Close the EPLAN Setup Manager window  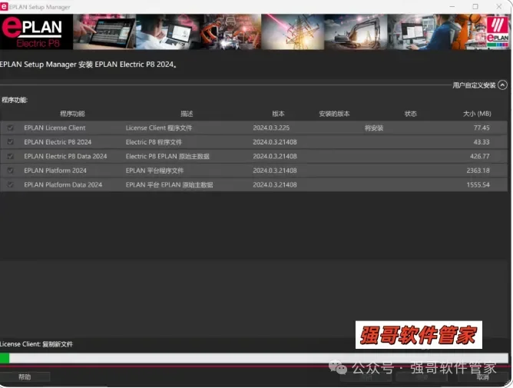coord(499,7)
